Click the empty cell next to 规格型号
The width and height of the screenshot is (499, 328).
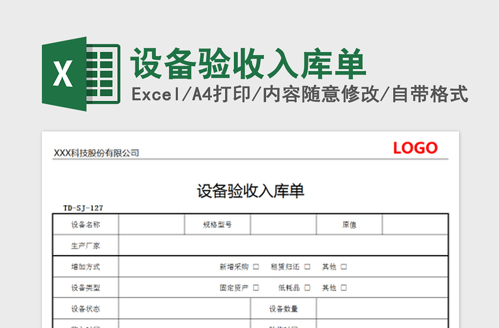point(283,224)
